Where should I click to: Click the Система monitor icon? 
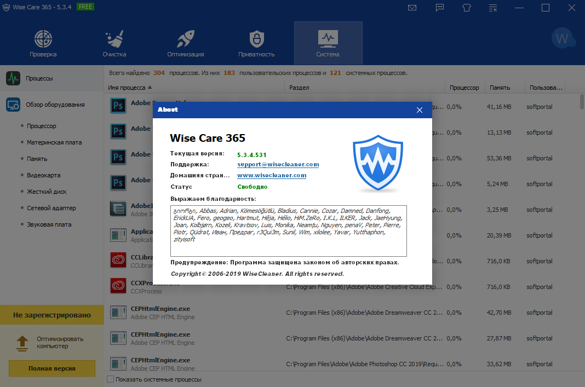point(328,39)
